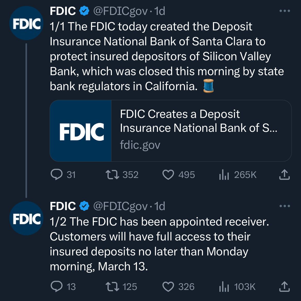This screenshot has height=301, width=301.
Task: Share the second FDIC tweet
Action: [x=284, y=286]
